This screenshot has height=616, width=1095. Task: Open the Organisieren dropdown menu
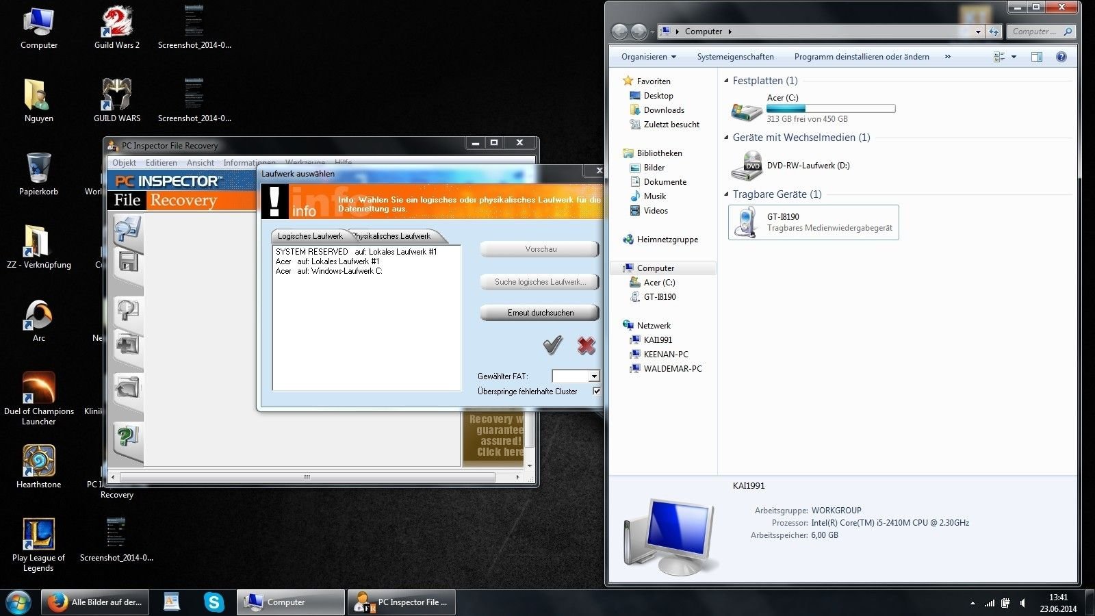648,57
